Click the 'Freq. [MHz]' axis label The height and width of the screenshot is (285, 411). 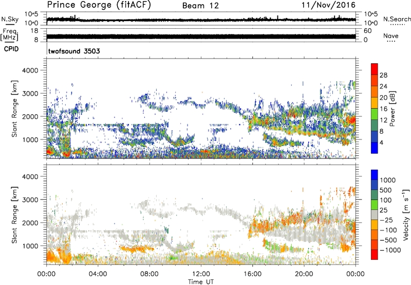pyautogui.click(x=9, y=35)
